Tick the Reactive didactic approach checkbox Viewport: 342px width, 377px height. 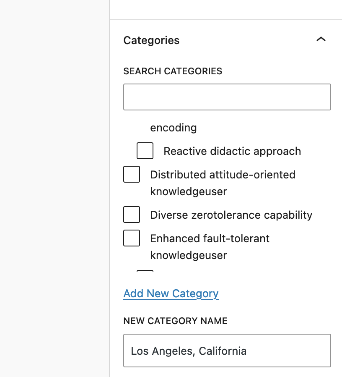click(x=145, y=151)
